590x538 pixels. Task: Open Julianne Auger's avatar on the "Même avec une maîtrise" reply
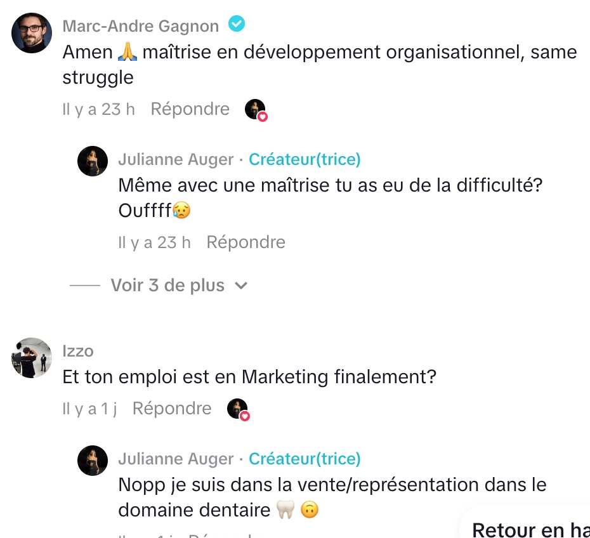[x=93, y=161]
